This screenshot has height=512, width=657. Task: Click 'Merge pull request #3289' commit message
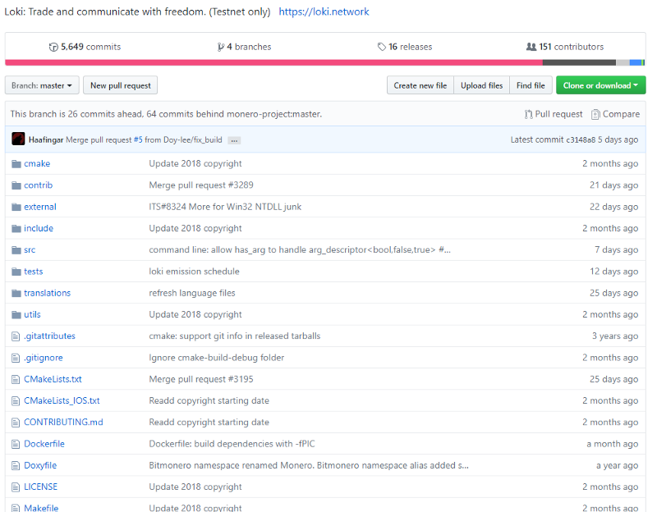point(201,185)
